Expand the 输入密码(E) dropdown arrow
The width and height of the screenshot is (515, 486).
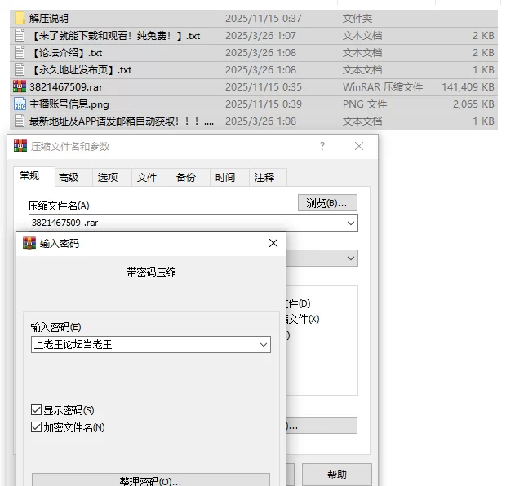click(x=264, y=345)
